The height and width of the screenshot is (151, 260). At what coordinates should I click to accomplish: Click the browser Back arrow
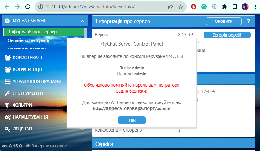click(7, 7)
